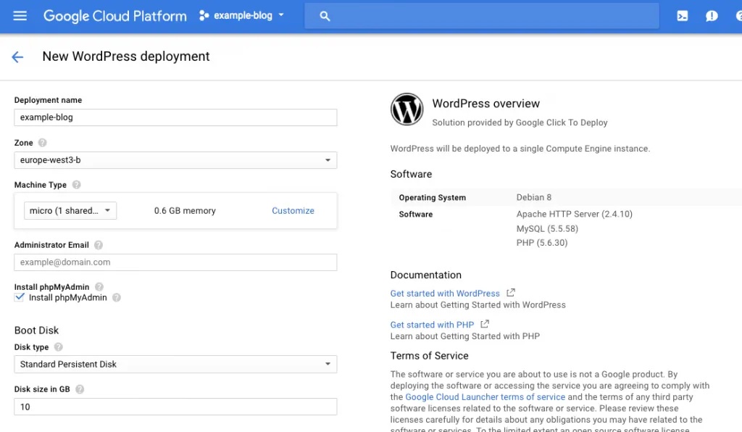Click PHP (5.6.30) text

click(542, 243)
